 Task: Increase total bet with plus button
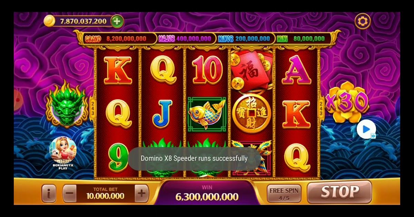141,194
